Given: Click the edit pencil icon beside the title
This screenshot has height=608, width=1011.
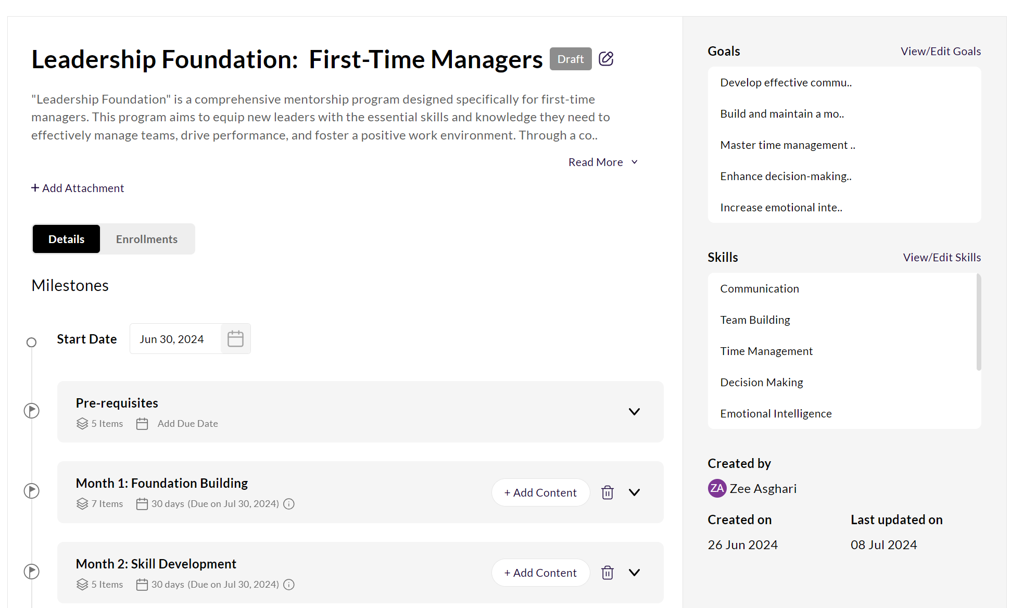Looking at the screenshot, I should coord(606,59).
